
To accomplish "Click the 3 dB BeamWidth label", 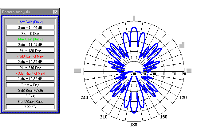I will 30,91.
